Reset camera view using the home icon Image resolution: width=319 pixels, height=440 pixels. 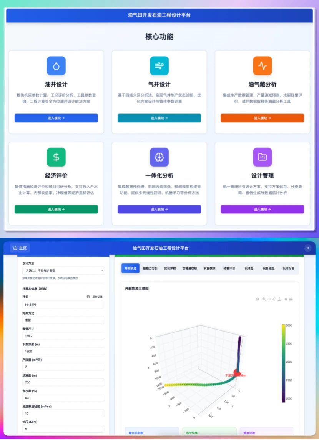pyautogui.click(x=286, y=299)
